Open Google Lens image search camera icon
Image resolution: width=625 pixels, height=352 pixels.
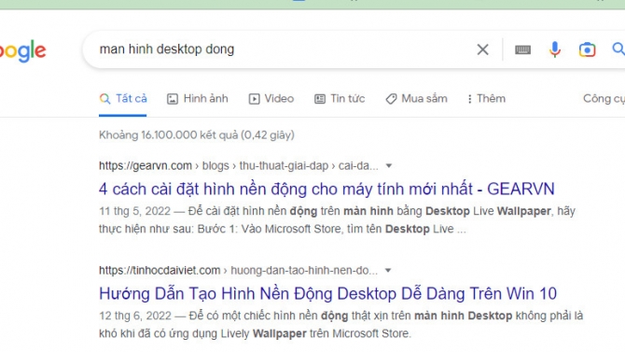pyautogui.click(x=587, y=49)
